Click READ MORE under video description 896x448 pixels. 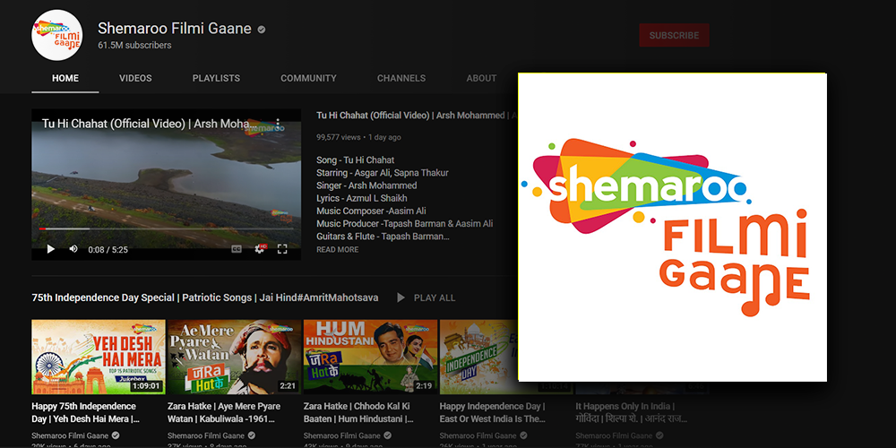(x=338, y=250)
